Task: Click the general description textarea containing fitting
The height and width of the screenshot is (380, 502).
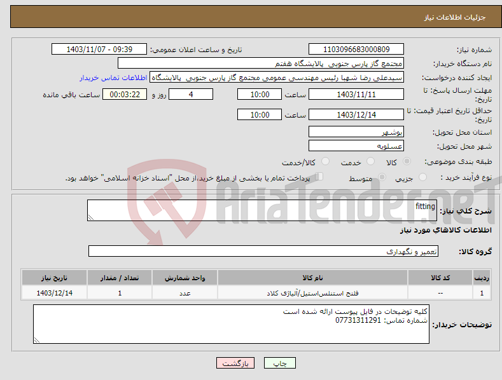Action: point(262,210)
